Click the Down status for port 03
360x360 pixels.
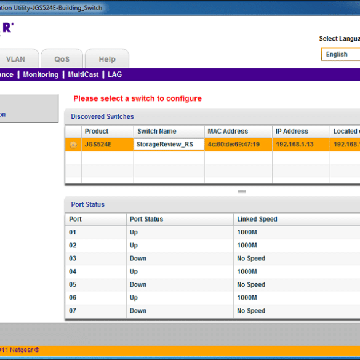click(x=138, y=258)
